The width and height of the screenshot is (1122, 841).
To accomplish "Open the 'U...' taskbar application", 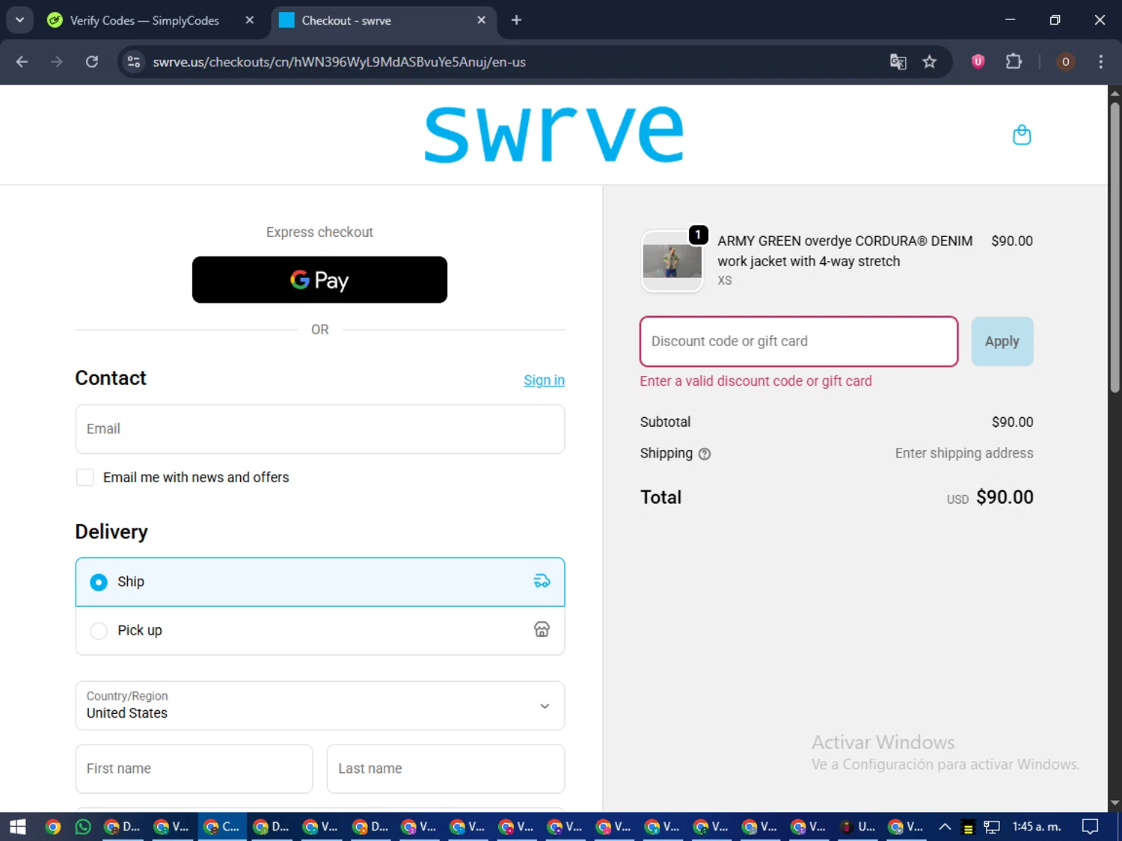I will pyautogui.click(x=857, y=826).
